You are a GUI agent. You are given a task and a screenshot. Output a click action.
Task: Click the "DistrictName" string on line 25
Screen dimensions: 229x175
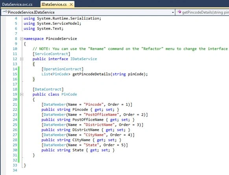coord(99,125)
